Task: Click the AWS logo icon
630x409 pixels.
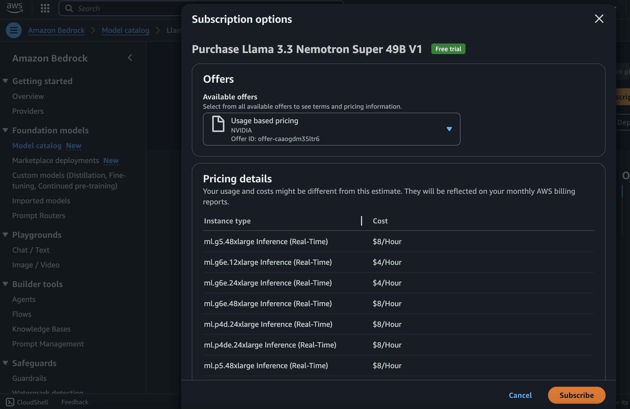Action: tap(15, 8)
